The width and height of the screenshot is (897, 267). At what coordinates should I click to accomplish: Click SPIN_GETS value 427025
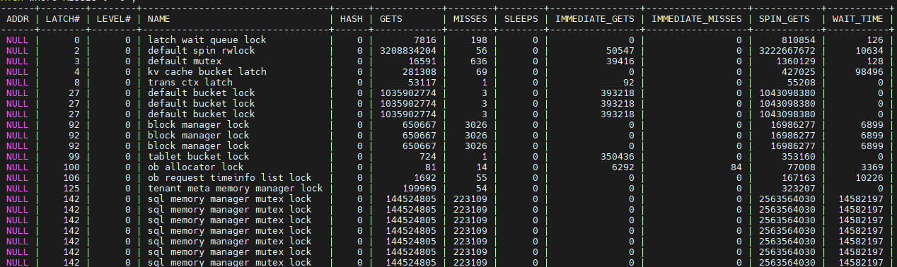[x=799, y=72]
